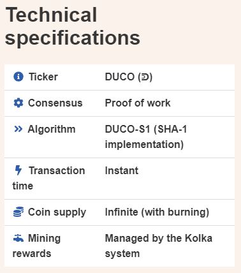Image resolution: width=241 pixels, height=273 pixels.
Task: Select the Coin supply label
Action: click(x=57, y=212)
